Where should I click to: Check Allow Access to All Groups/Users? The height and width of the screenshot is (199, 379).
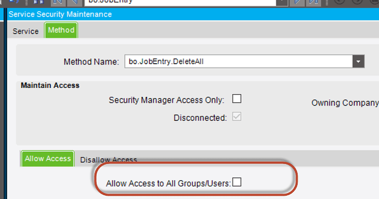click(237, 182)
